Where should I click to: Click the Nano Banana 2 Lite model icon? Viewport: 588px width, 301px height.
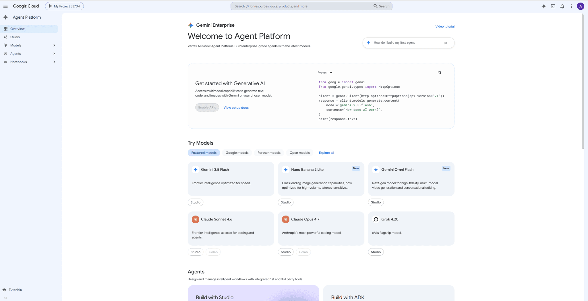coord(286,170)
